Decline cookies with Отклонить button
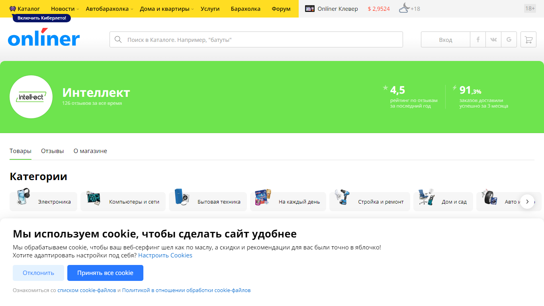The image size is (544, 306). 38,273
